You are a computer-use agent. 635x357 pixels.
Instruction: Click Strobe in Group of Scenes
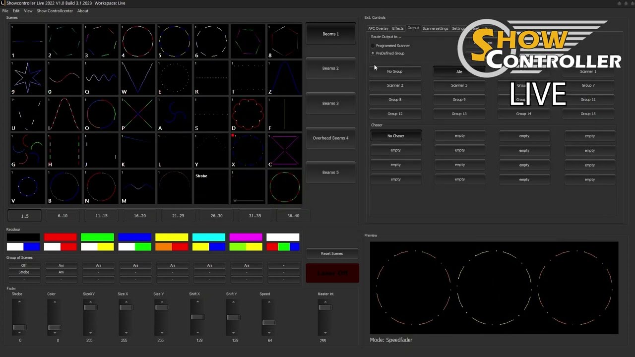tap(24, 272)
